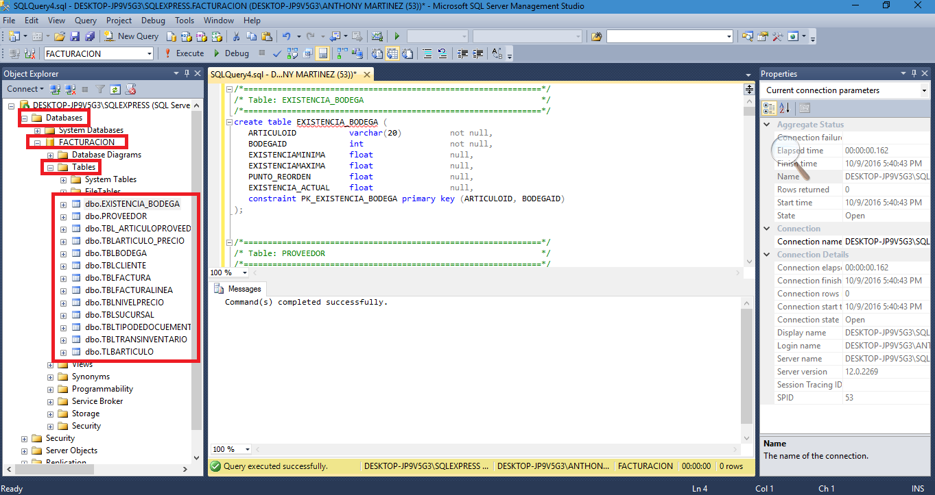Click the New Query button
The width and height of the screenshot is (935, 495).
coord(132,36)
